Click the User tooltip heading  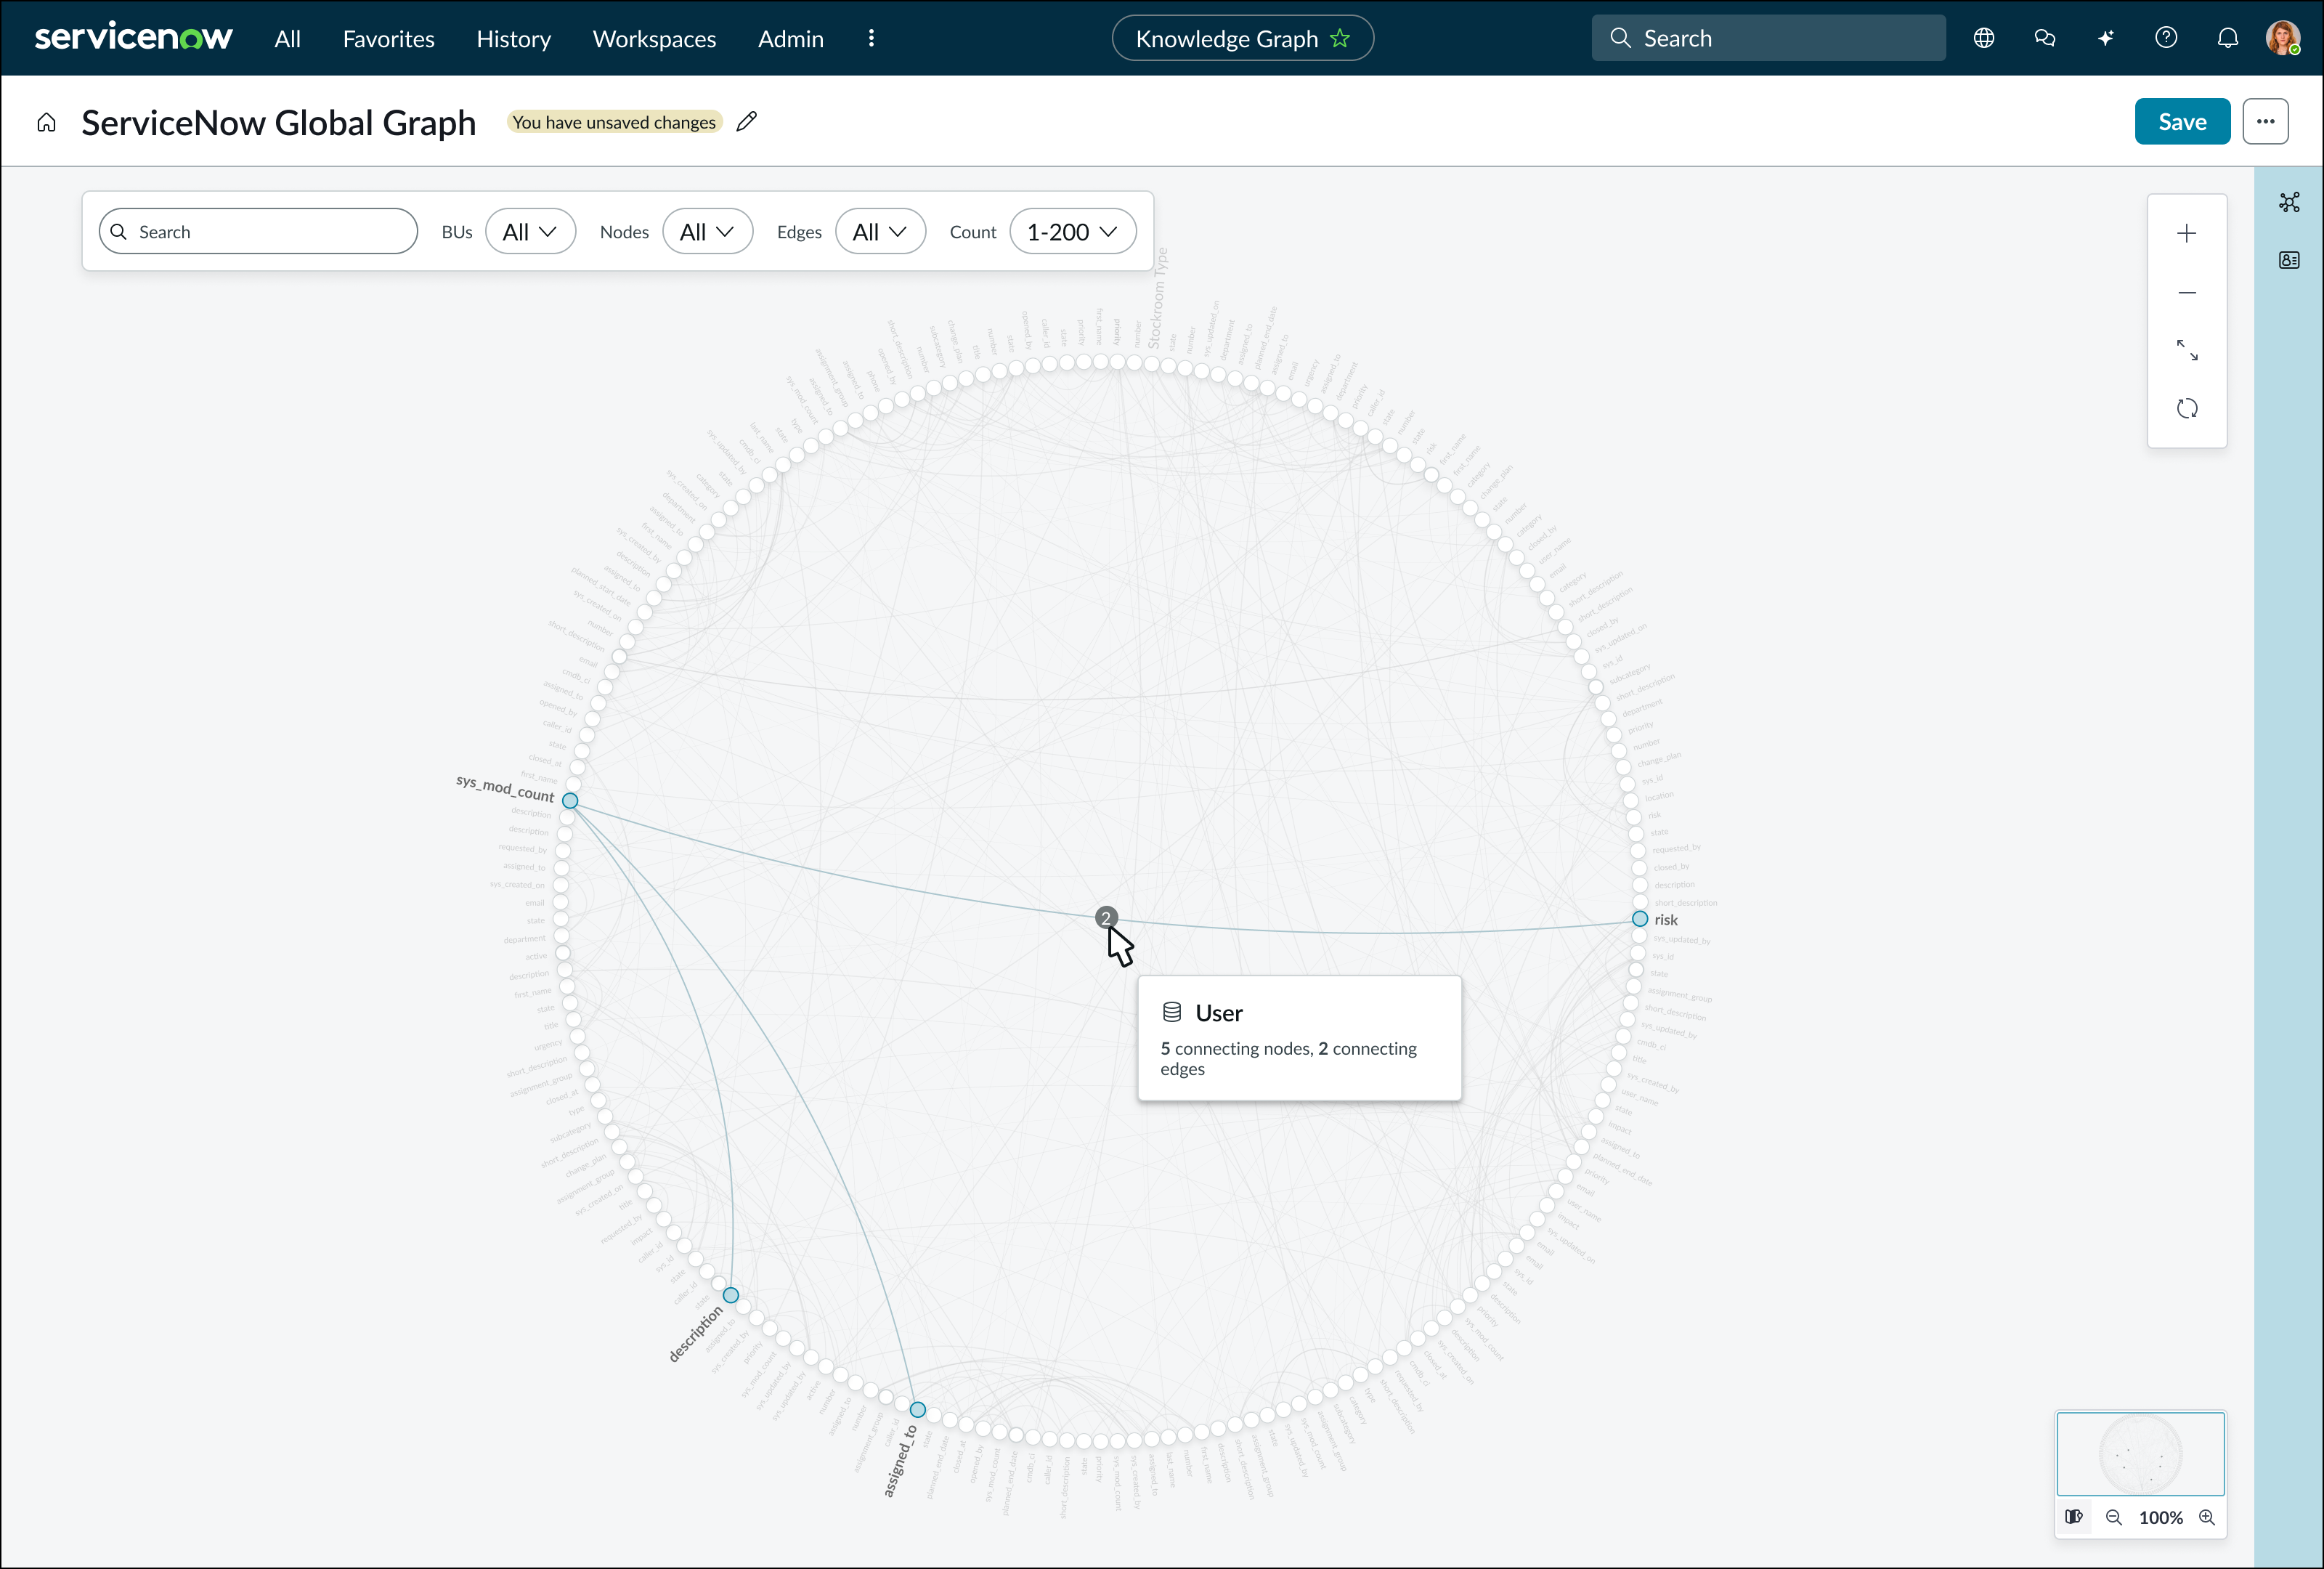tap(1219, 1013)
